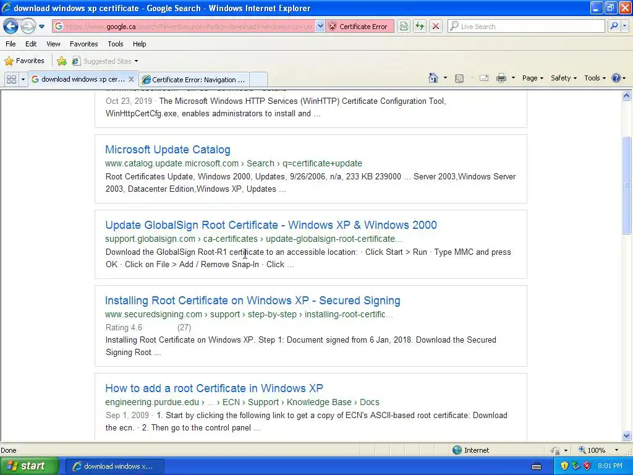The image size is (633, 475).
Task: Click the vertical scrollbar down arrow
Action: pyautogui.click(x=627, y=436)
